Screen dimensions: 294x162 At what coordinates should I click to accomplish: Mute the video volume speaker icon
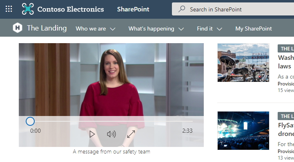[x=111, y=134]
